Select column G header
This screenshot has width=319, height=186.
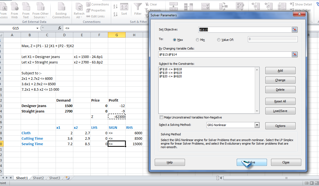(x=117, y=35)
